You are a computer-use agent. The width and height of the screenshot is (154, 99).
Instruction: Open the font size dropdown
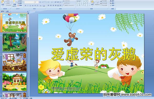coord(38,2)
